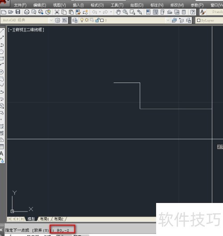
Task: Open the Tool Palettes window icon
Action: (x=162, y=12)
